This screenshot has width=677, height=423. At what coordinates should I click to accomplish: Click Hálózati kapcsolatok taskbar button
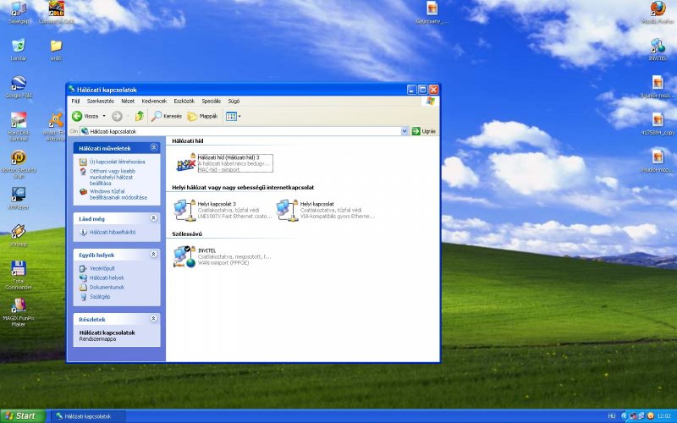click(88, 416)
